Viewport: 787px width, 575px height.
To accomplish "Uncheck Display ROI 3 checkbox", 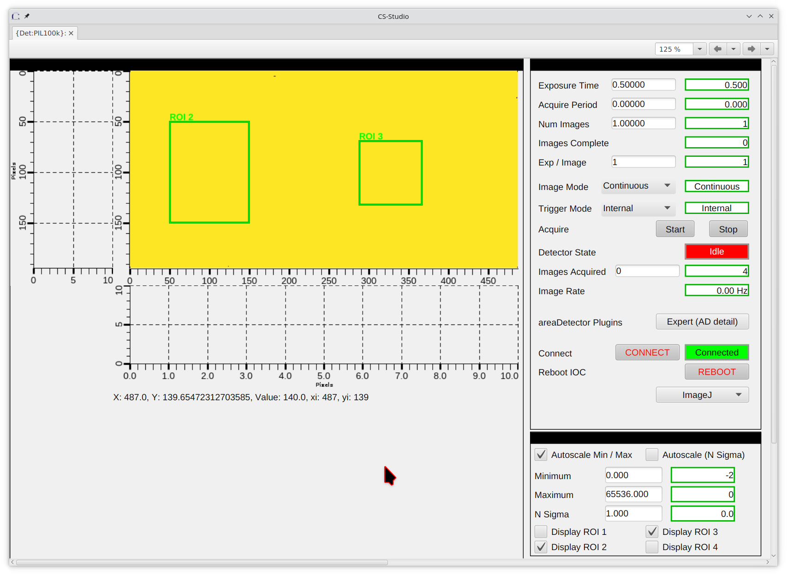I will 652,532.
